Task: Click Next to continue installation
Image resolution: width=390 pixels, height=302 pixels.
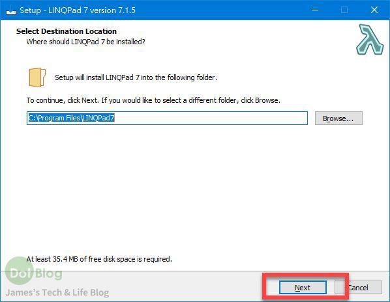Action: tap(303, 288)
